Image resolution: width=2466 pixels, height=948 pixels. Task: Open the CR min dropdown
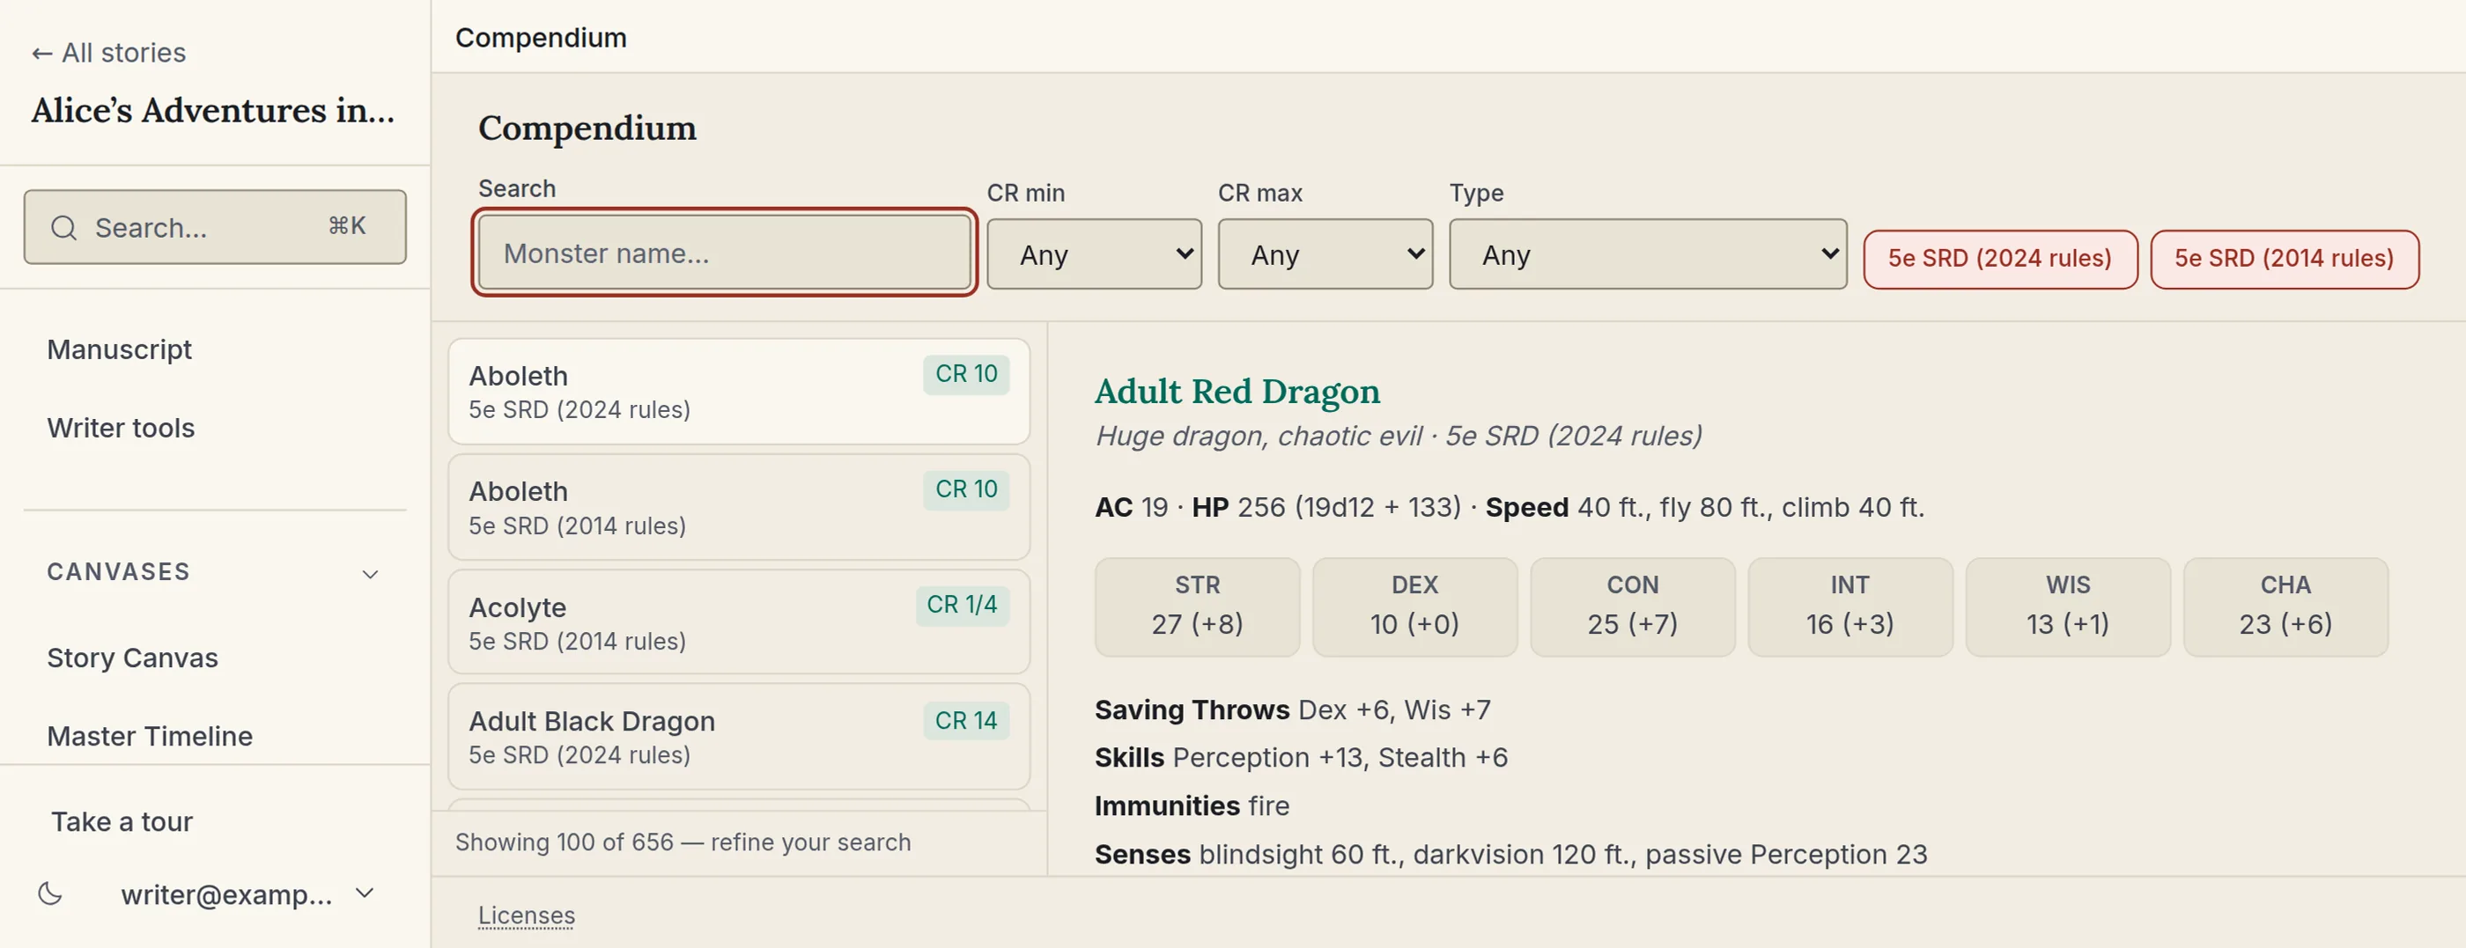(x=1094, y=254)
